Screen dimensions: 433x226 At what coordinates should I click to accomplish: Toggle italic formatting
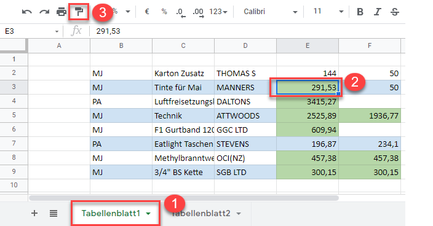coord(377,12)
